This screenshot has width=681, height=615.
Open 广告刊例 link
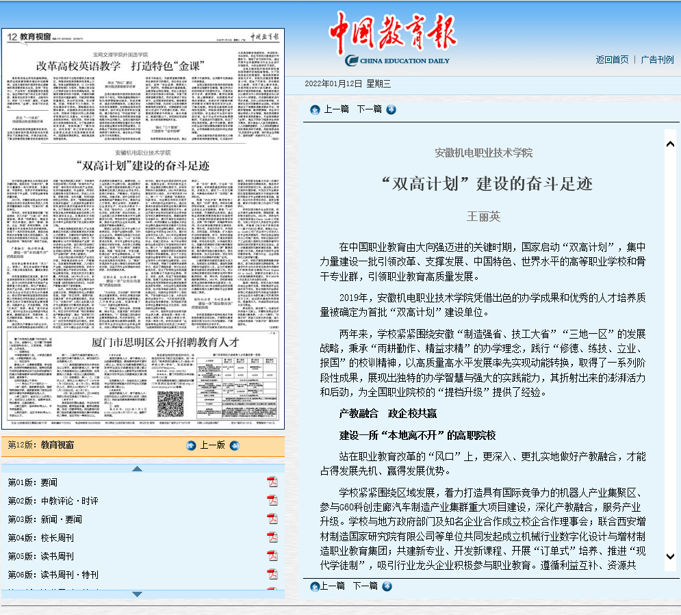657,60
